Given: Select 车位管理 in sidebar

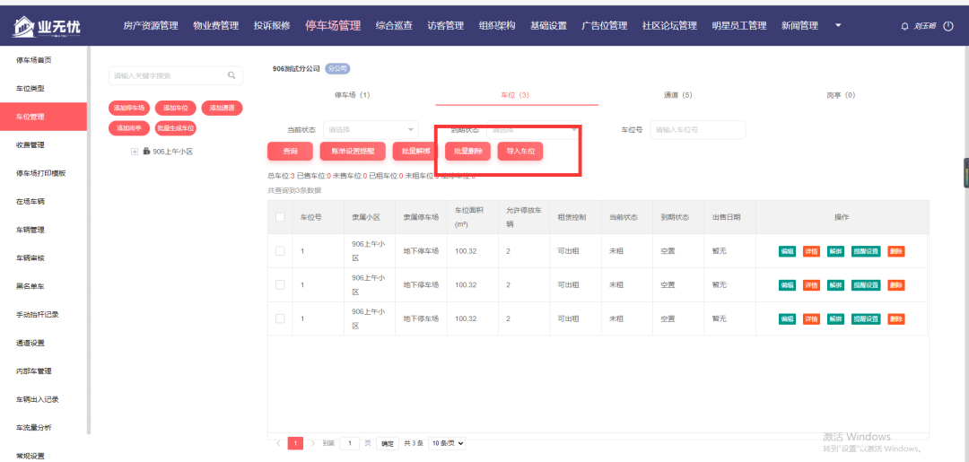Looking at the screenshot, I should click(x=43, y=117).
